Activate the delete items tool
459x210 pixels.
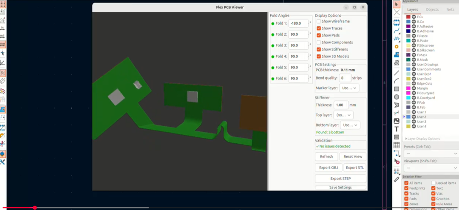click(397, 161)
